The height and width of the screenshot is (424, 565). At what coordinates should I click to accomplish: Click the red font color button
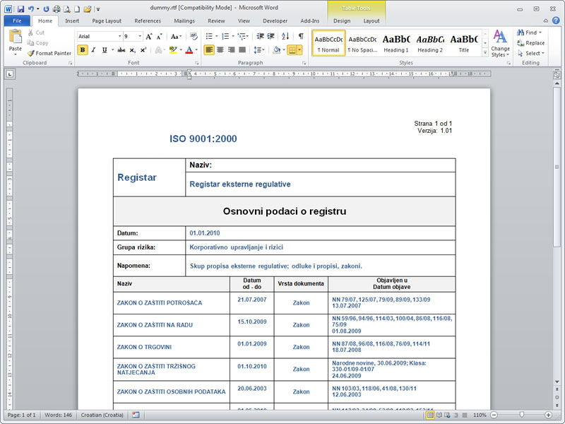189,49
